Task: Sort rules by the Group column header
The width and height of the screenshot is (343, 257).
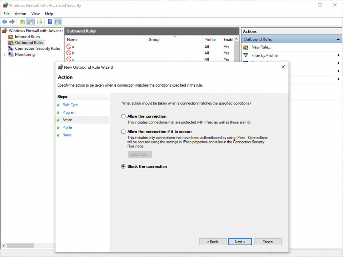Action: point(174,40)
